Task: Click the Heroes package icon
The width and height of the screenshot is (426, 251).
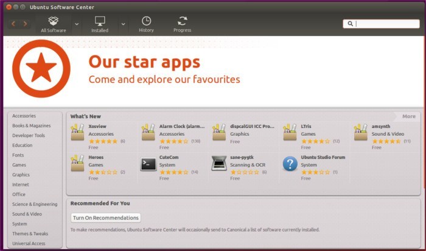Action: tap(77, 163)
